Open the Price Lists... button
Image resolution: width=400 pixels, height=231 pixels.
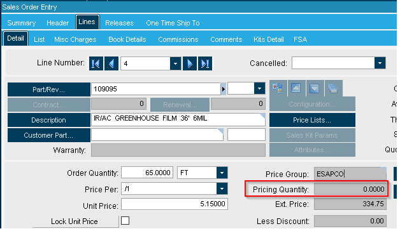pyautogui.click(x=312, y=120)
